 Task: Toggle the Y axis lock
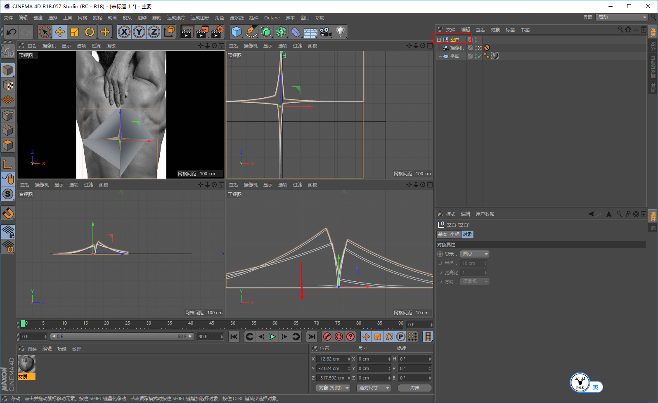(x=139, y=32)
